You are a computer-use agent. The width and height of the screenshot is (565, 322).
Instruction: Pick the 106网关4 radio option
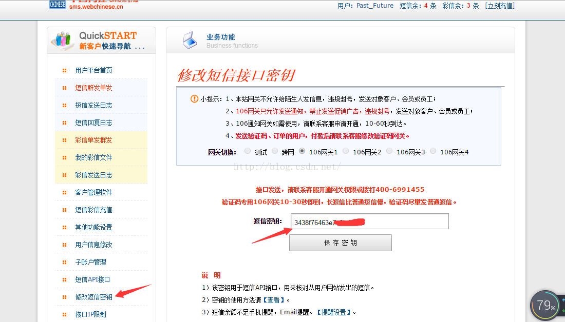click(433, 151)
